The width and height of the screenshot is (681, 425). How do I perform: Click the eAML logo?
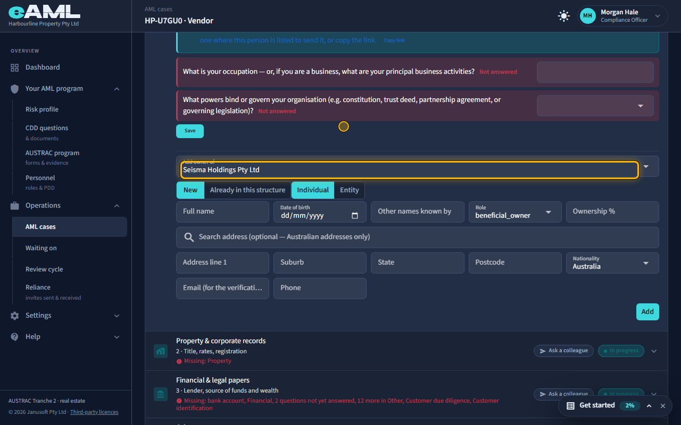tap(44, 13)
